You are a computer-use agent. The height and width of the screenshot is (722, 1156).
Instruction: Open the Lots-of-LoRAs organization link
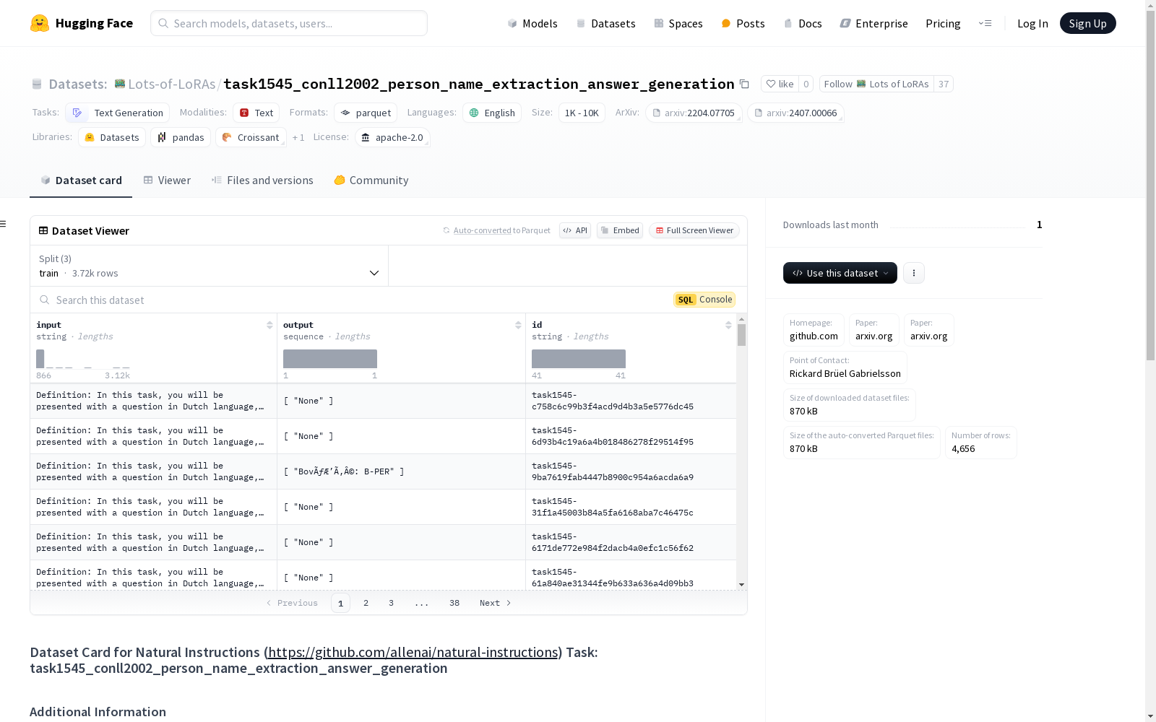point(172,84)
